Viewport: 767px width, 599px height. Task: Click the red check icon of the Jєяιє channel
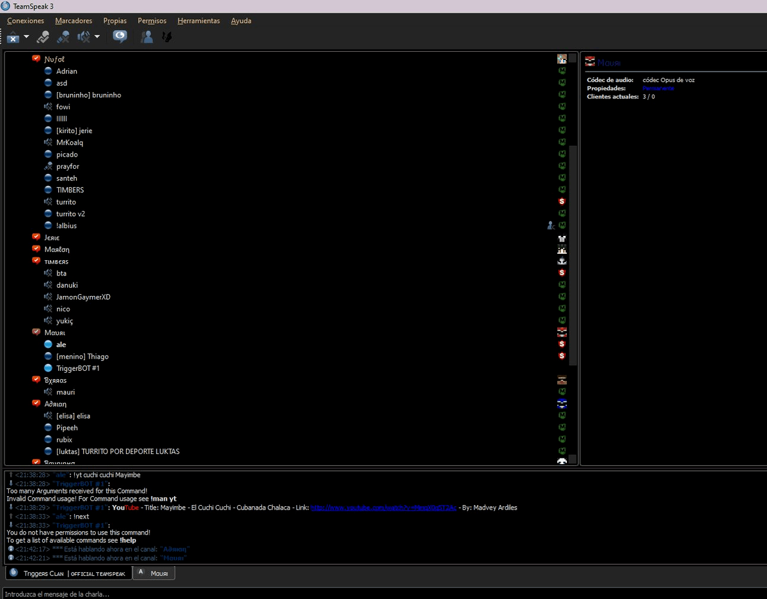tap(36, 237)
